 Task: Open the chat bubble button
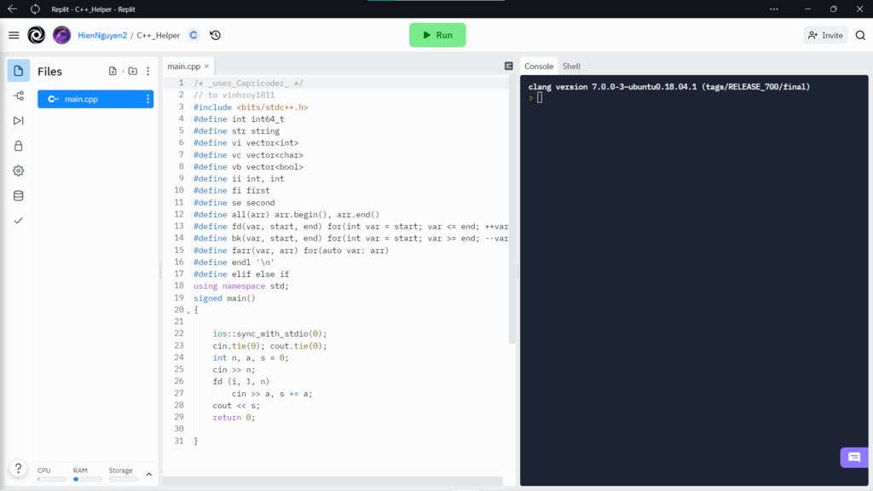(x=854, y=458)
